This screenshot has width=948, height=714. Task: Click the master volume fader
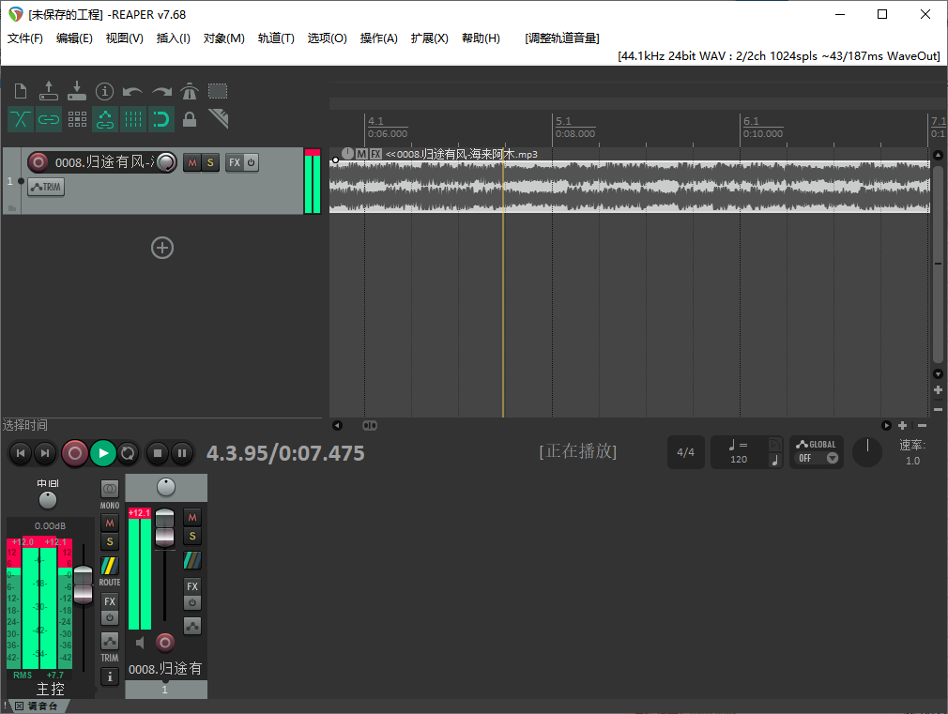point(83,580)
